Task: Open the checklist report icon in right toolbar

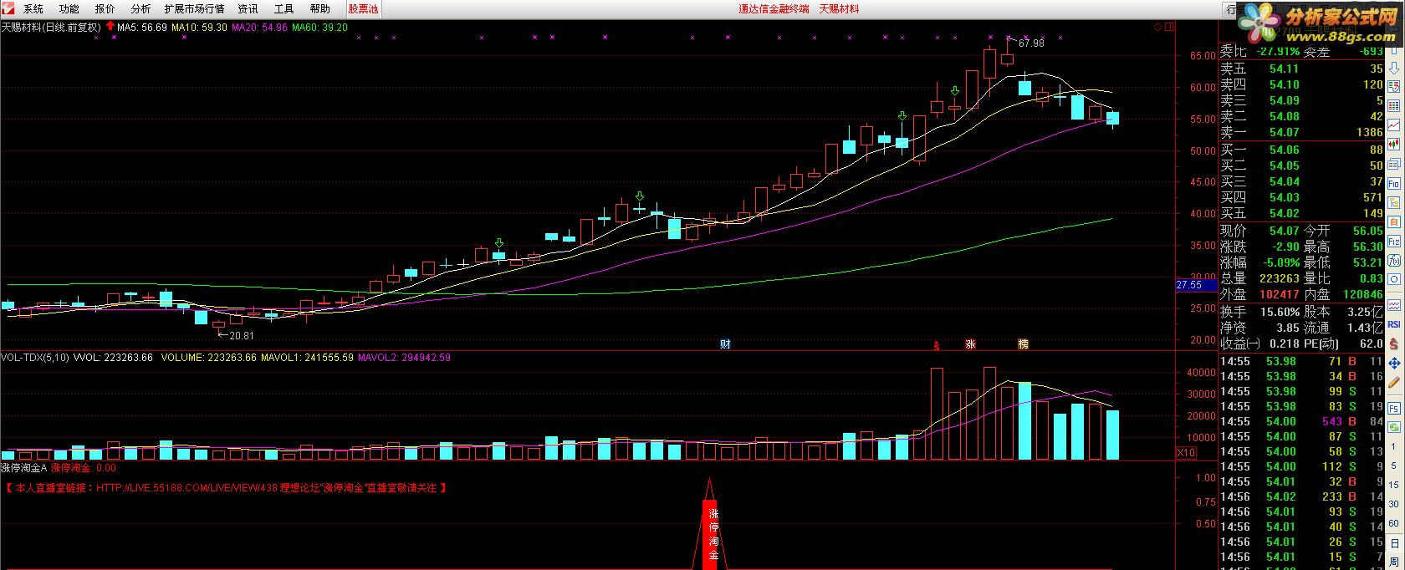Action: tap(1394, 86)
